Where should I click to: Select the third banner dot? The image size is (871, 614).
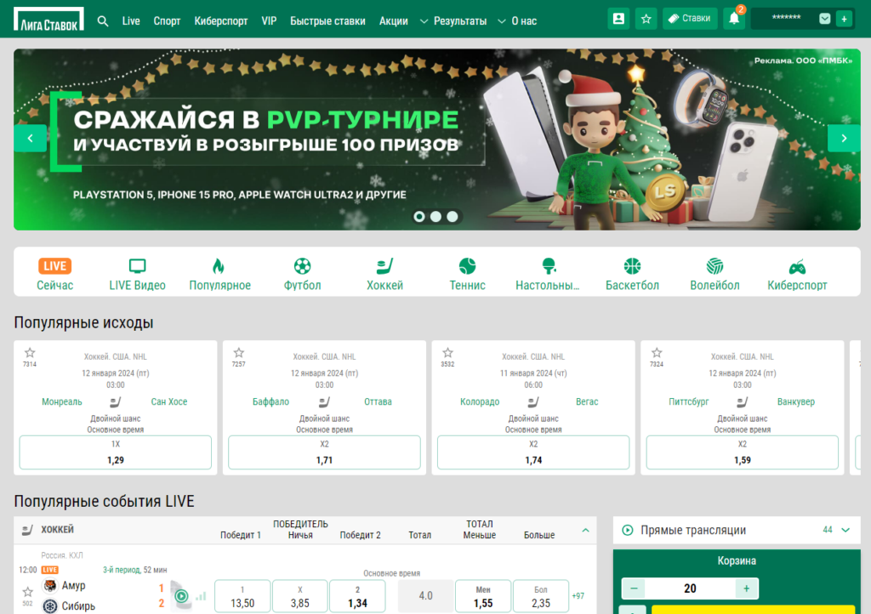point(453,217)
